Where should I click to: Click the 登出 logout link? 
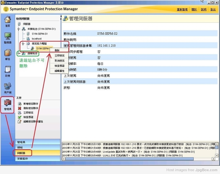pos(213,9)
